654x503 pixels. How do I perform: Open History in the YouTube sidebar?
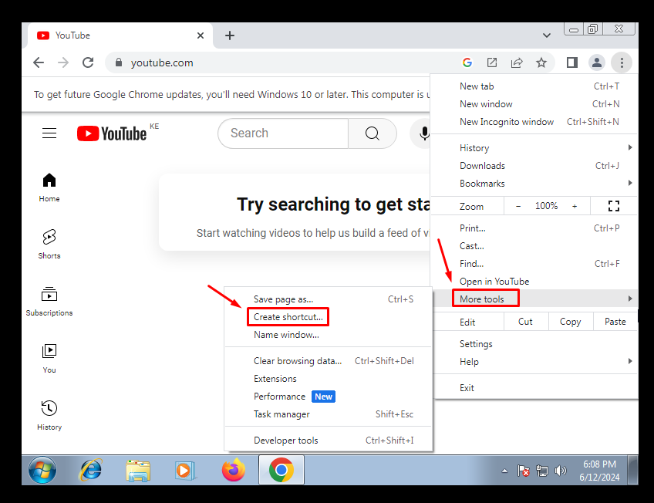pyautogui.click(x=49, y=416)
